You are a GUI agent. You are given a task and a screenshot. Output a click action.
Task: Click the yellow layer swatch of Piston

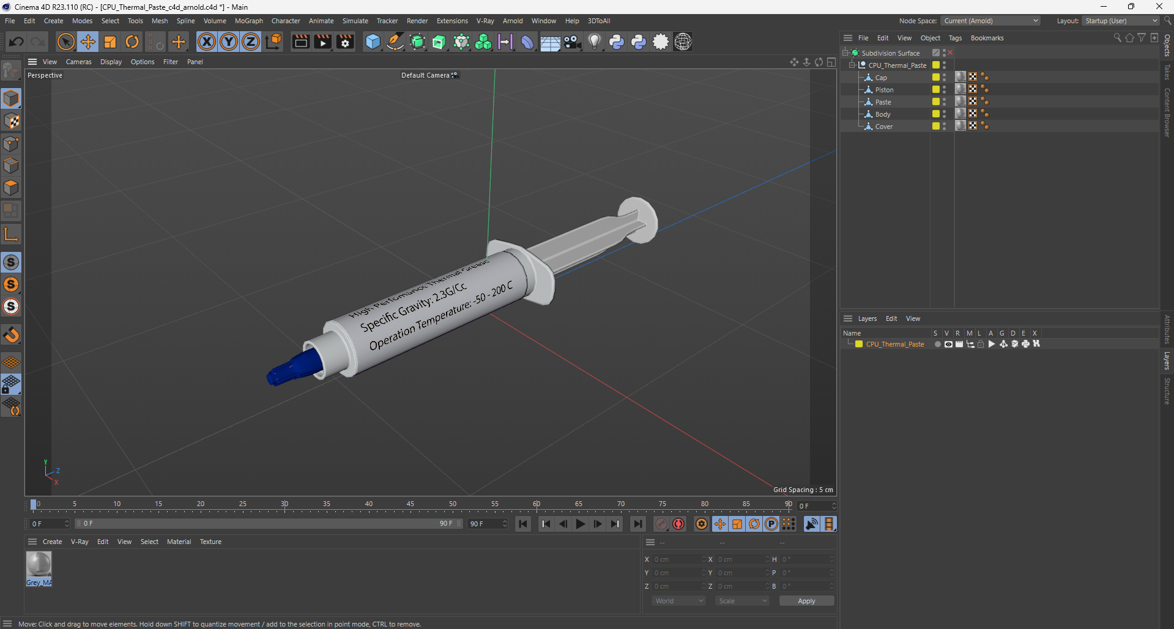[x=935, y=89]
